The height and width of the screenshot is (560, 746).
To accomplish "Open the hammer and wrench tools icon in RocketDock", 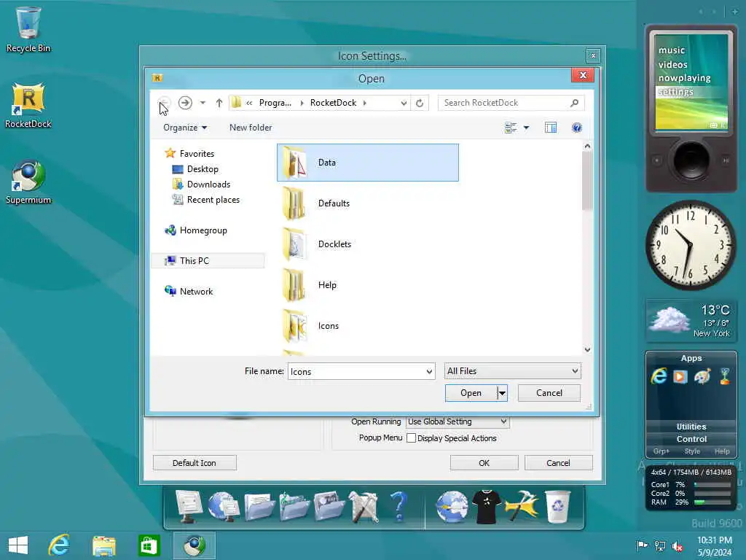I will coord(364,507).
